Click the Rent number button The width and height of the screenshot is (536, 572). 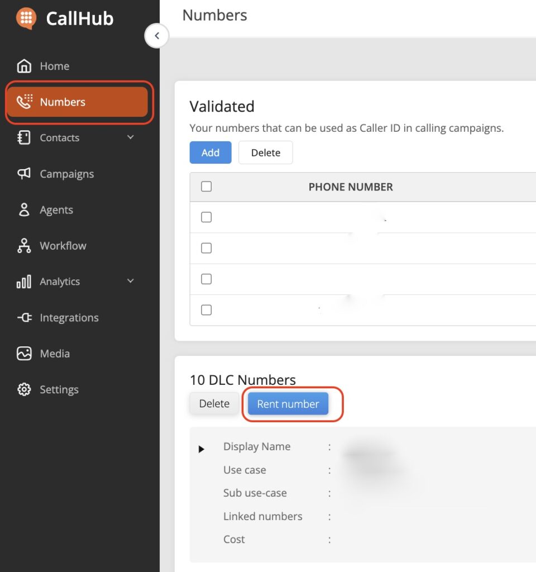click(x=288, y=404)
